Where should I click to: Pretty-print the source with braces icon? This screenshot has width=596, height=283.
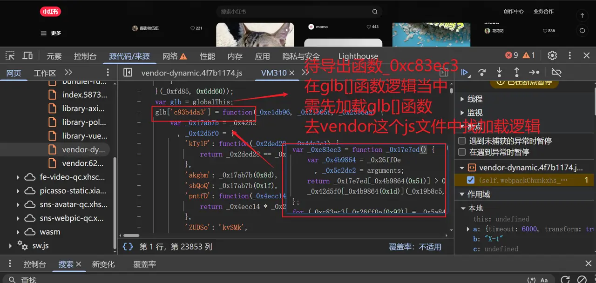coord(128,247)
